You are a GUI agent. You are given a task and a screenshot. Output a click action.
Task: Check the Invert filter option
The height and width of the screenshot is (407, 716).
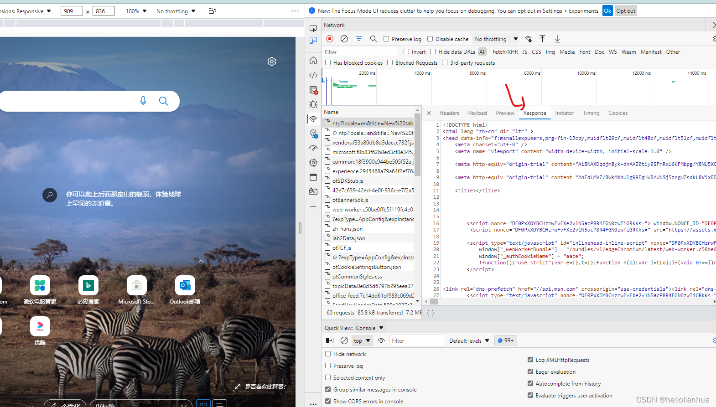(x=406, y=52)
